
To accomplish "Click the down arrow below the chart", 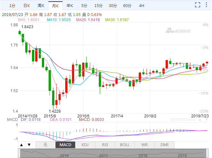I will coord(29,145).
